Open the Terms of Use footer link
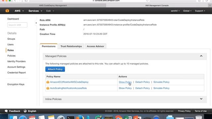The width and height of the screenshot is (212, 119). click(200, 111)
